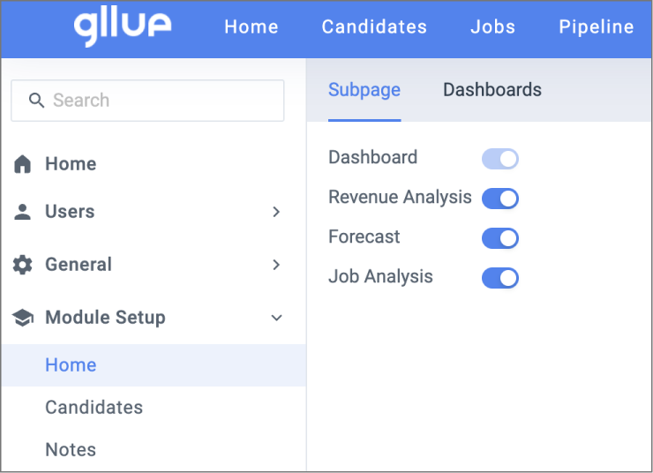Click the graduation cap Module Setup icon
653x473 pixels.
click(x=22, y=318)
